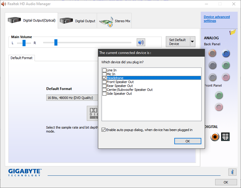Screen dimensions: 241x188
Task: Switch to the Digital Output tab
Action: pyautogui.click(x=77, y=21)
